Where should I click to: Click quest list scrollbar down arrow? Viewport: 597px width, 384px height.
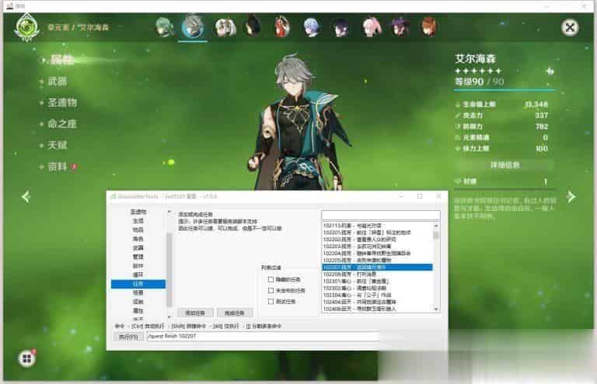436,310
